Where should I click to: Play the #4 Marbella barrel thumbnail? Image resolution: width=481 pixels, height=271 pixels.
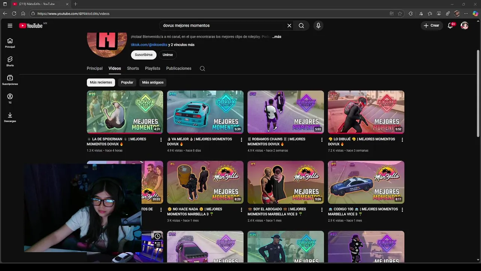[x=205, y=182]
